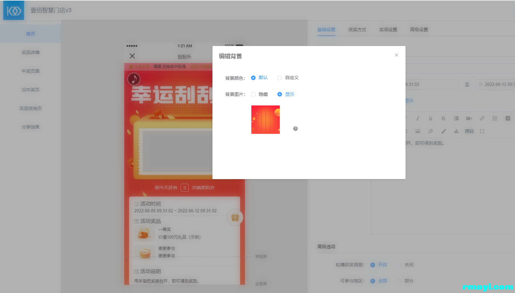This screenshot has width=515, height=293.
Task: Open 首页 in left sidebar
Action: tap(31, 34)
